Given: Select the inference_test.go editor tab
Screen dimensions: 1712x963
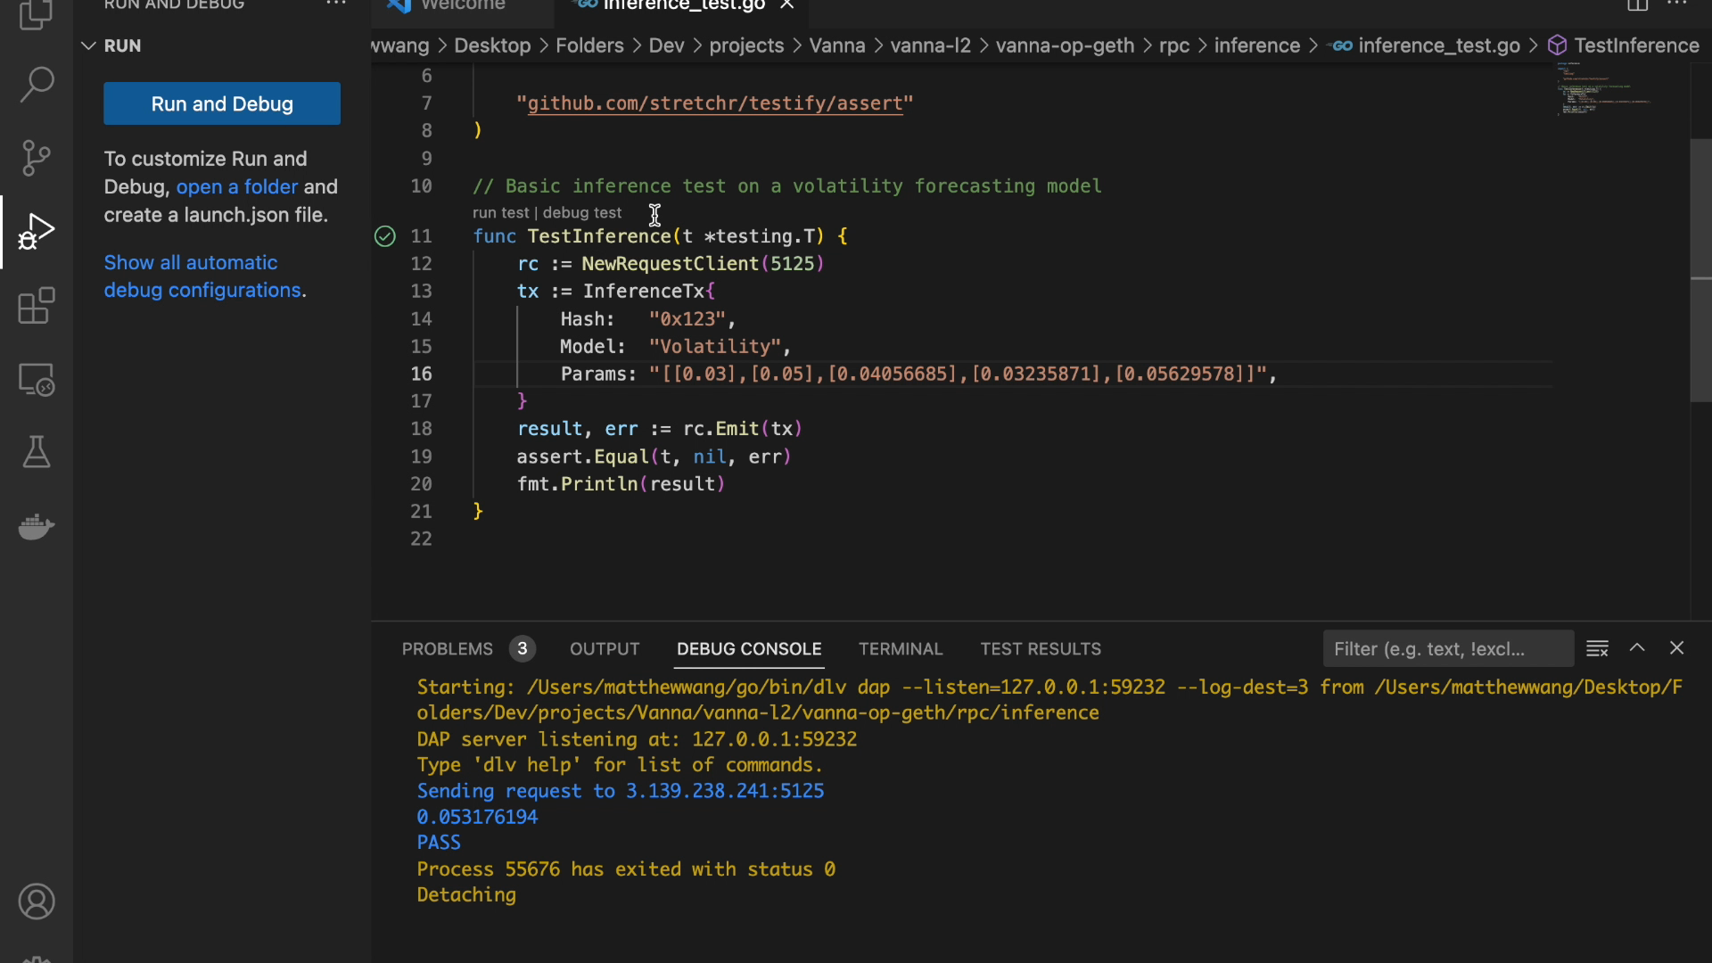Looking at the screenshot, I should pos(683,6).
